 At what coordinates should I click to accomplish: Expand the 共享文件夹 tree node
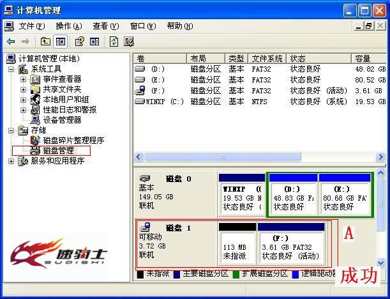coord(23,89)
